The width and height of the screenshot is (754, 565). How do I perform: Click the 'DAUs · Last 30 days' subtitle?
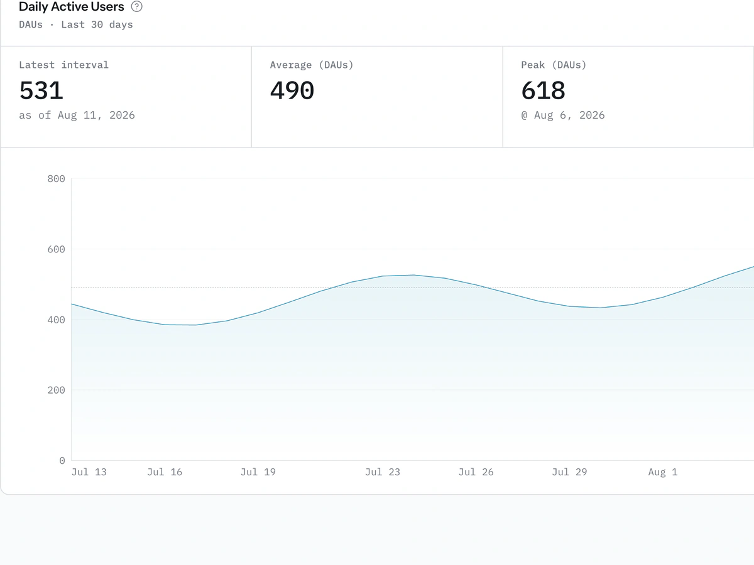pyautogui.click(x=76, y=25)
